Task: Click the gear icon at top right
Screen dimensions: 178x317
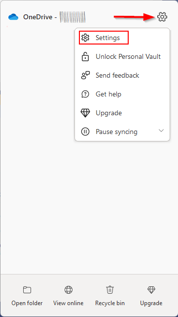Action: pyautogui.click(x=162, y=17)
